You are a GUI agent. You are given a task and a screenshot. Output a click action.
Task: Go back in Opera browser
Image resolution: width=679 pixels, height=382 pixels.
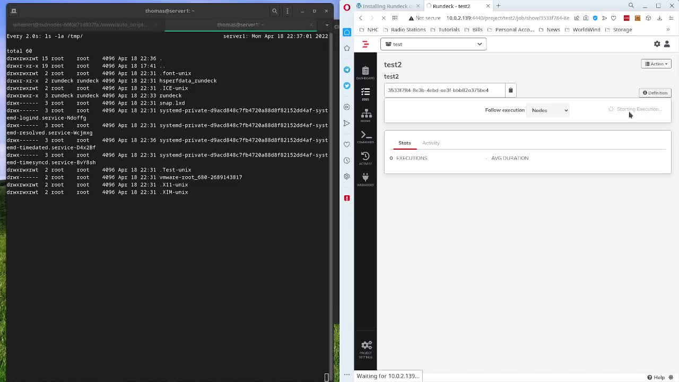(x=361, y=18)
